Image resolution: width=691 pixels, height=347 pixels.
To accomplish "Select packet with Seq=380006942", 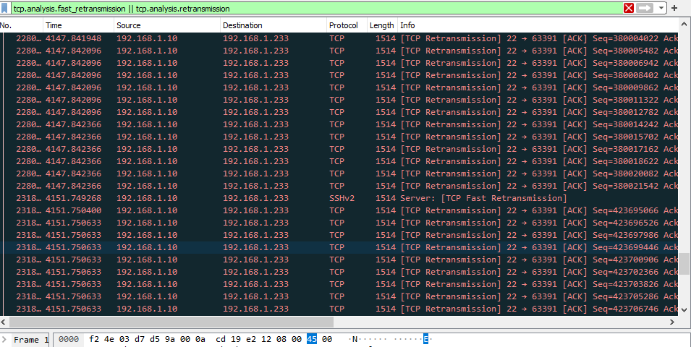I will [x=339, y=63].
